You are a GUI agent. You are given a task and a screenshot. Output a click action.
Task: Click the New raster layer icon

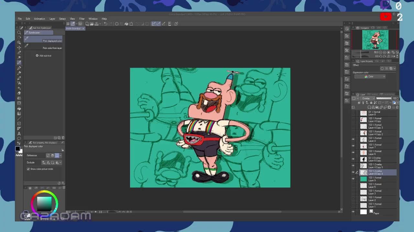pyautogui.click(x=370, y=107)
